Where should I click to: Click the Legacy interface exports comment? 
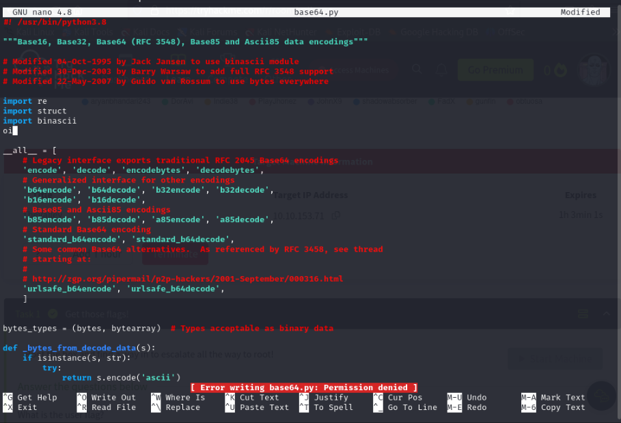[x=180, y=161]
